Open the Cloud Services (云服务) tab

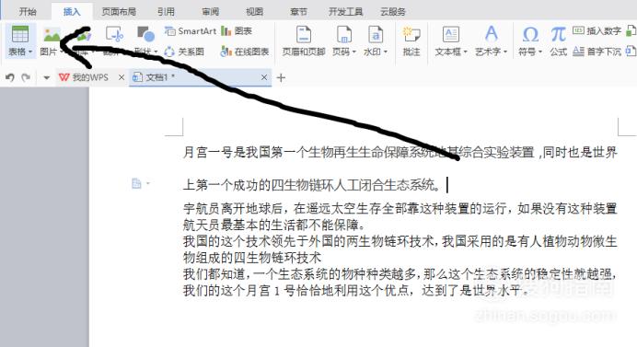(393, 12)
